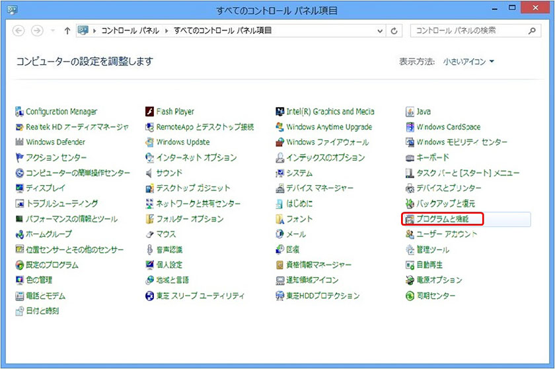Click the コントロール パネルの検索 search box
The width and height of the screenshot is (555, 369).
(x=469, y=31)
